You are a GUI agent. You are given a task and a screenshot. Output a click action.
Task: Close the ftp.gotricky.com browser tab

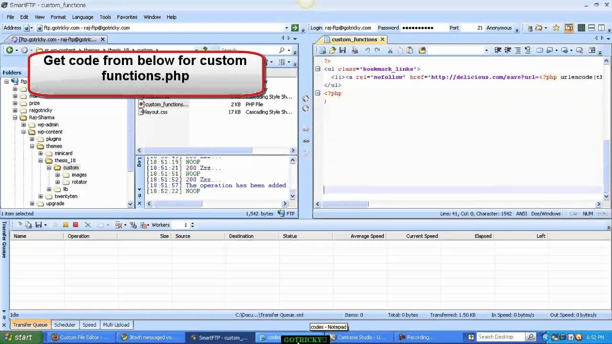click(103, 39)
